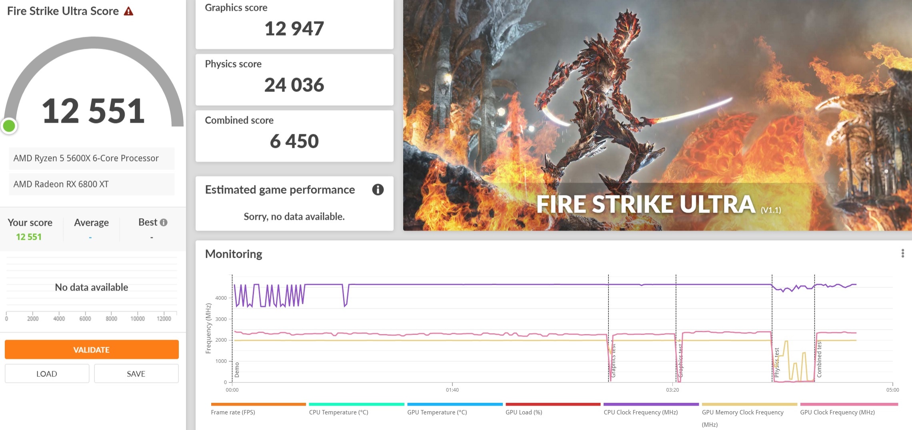The image size is (912, 430).
Task: Open the Monitoring three-dot options menu
Action: [902, 253]
